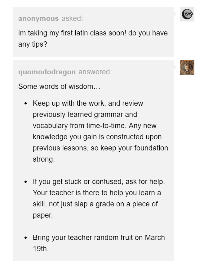
Task: Click the "asked:" label text
Action: click(x=72, y=18)
